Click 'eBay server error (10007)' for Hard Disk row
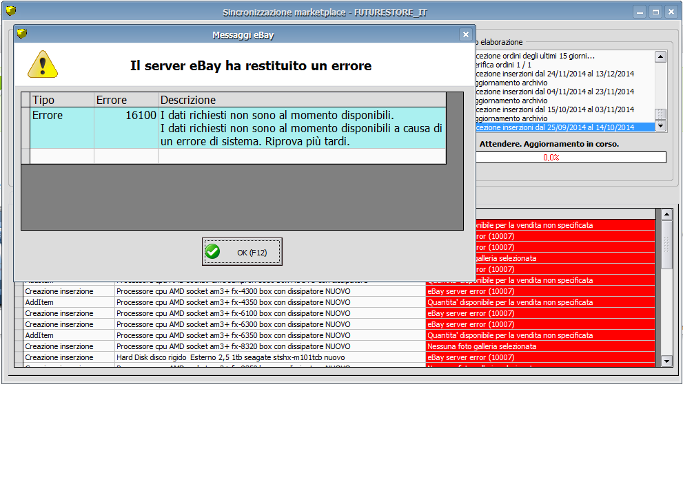This screenshot has width=683, height=495. [x=540, y=357]
